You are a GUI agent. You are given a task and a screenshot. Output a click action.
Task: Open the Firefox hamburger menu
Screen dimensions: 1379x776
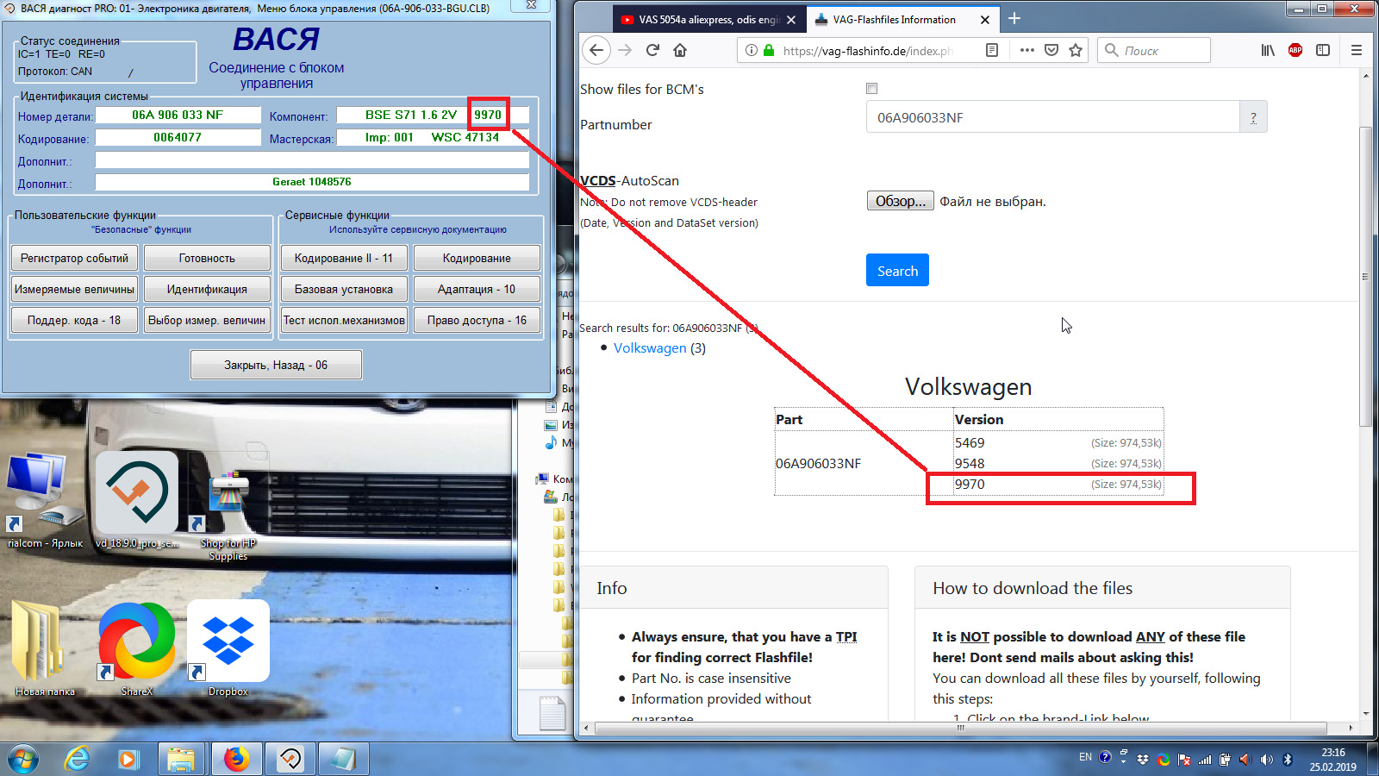click(1357, 50)
